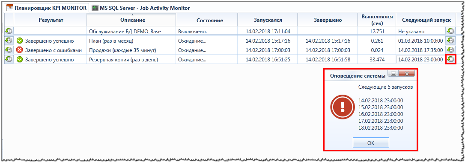
Task: Click the Планировщик KPI MONITOR tab icon
Action: (9, 8)
